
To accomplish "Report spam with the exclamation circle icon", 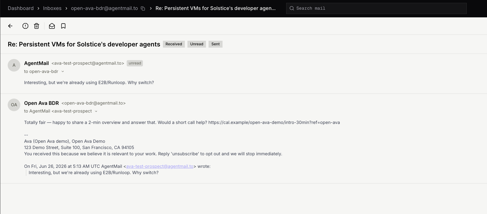I will [25, 26].
